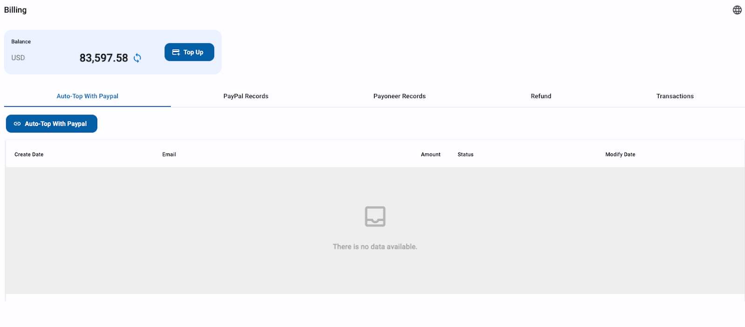Image resolution: width=745 pixels, height=327 pixels.
Task: Click the Status column header
Action: [465, 154]
